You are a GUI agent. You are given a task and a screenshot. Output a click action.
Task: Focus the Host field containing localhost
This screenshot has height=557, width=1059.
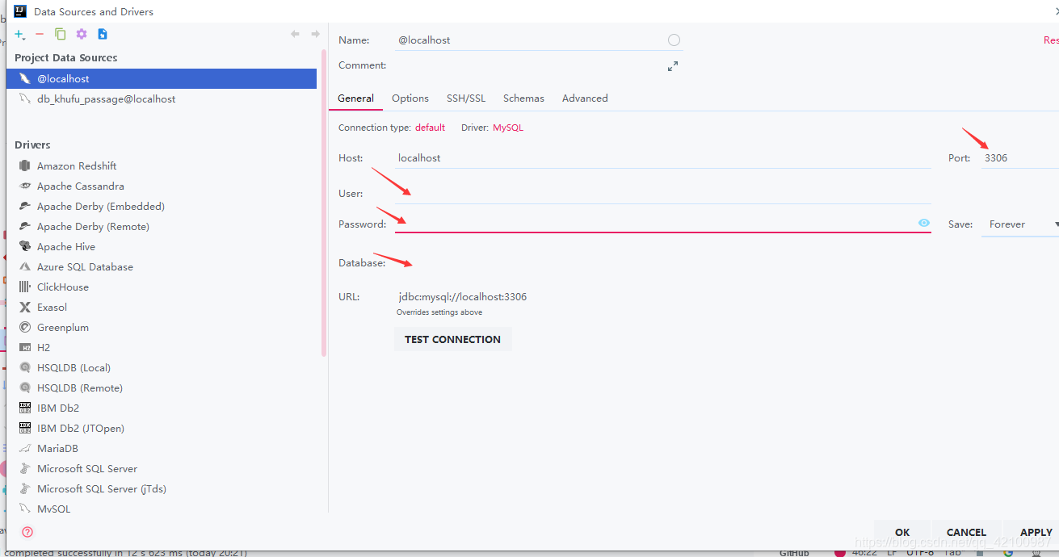663,158
